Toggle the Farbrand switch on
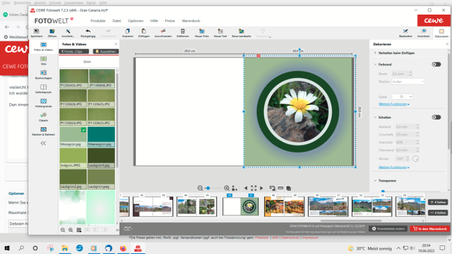 click(x=436, y=64)
